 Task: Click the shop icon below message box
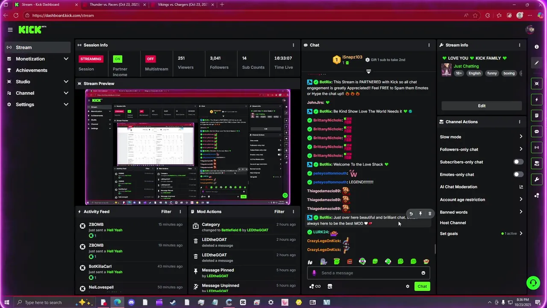click(330, 287)
